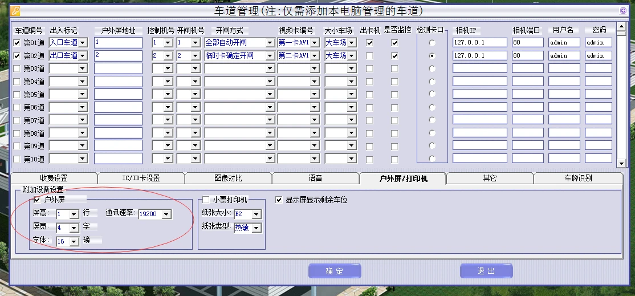Open 开闸方式 dropdown showing 全部自动开闸

270,43
